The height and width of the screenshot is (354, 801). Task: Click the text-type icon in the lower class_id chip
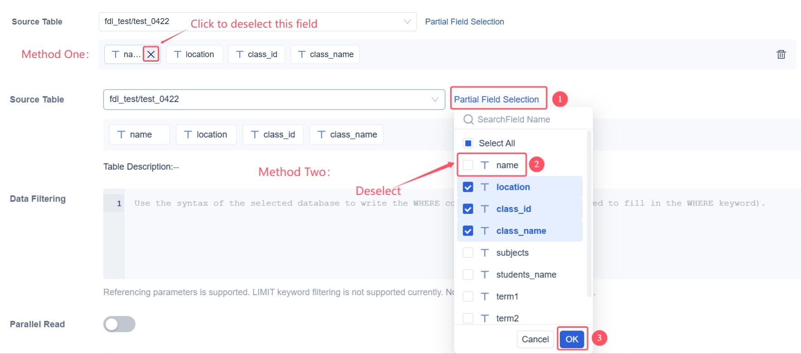255,135
